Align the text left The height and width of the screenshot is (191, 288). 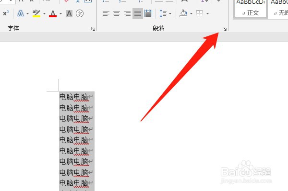[x=106, y=13]
